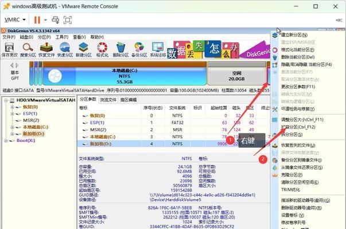The image size is (346, 229).
Task: Click the 删除分区 trash icon
Action: click(x=120, y=50)
